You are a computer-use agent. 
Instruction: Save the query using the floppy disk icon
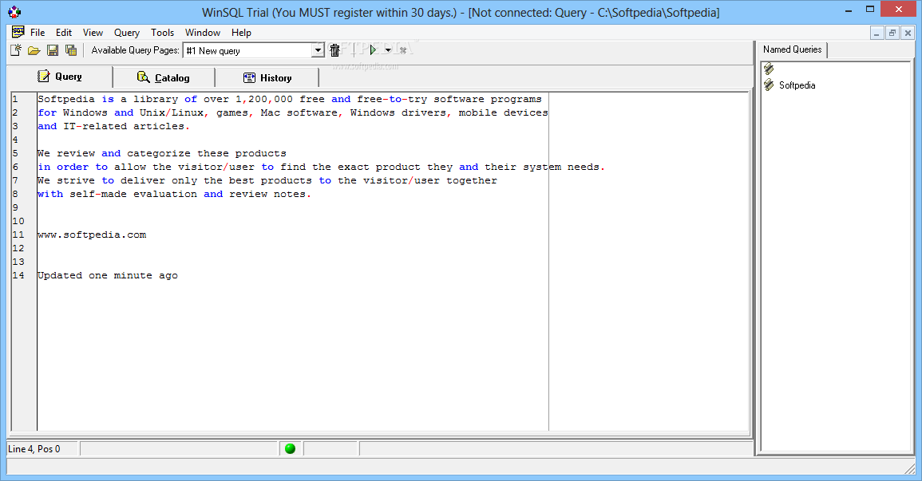pos(53,50)
